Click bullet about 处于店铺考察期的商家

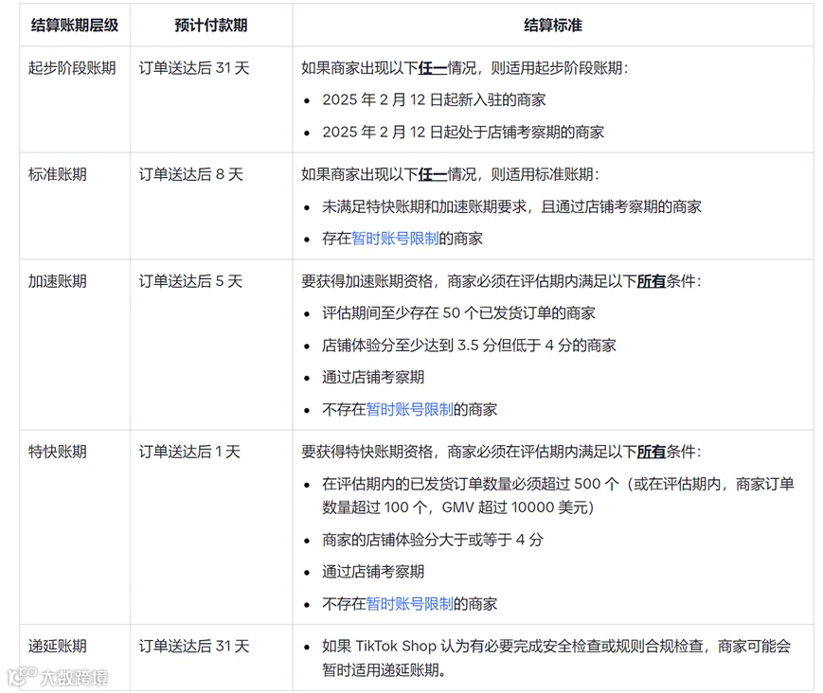click(463, 132)
